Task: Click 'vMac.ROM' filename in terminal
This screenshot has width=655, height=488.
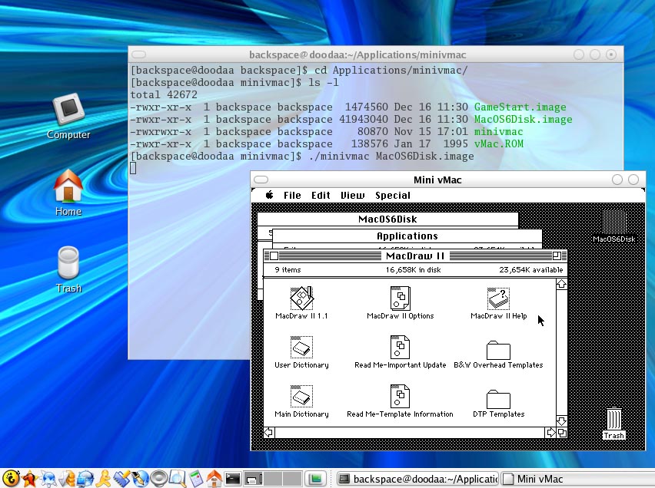Action: [498, 144]
